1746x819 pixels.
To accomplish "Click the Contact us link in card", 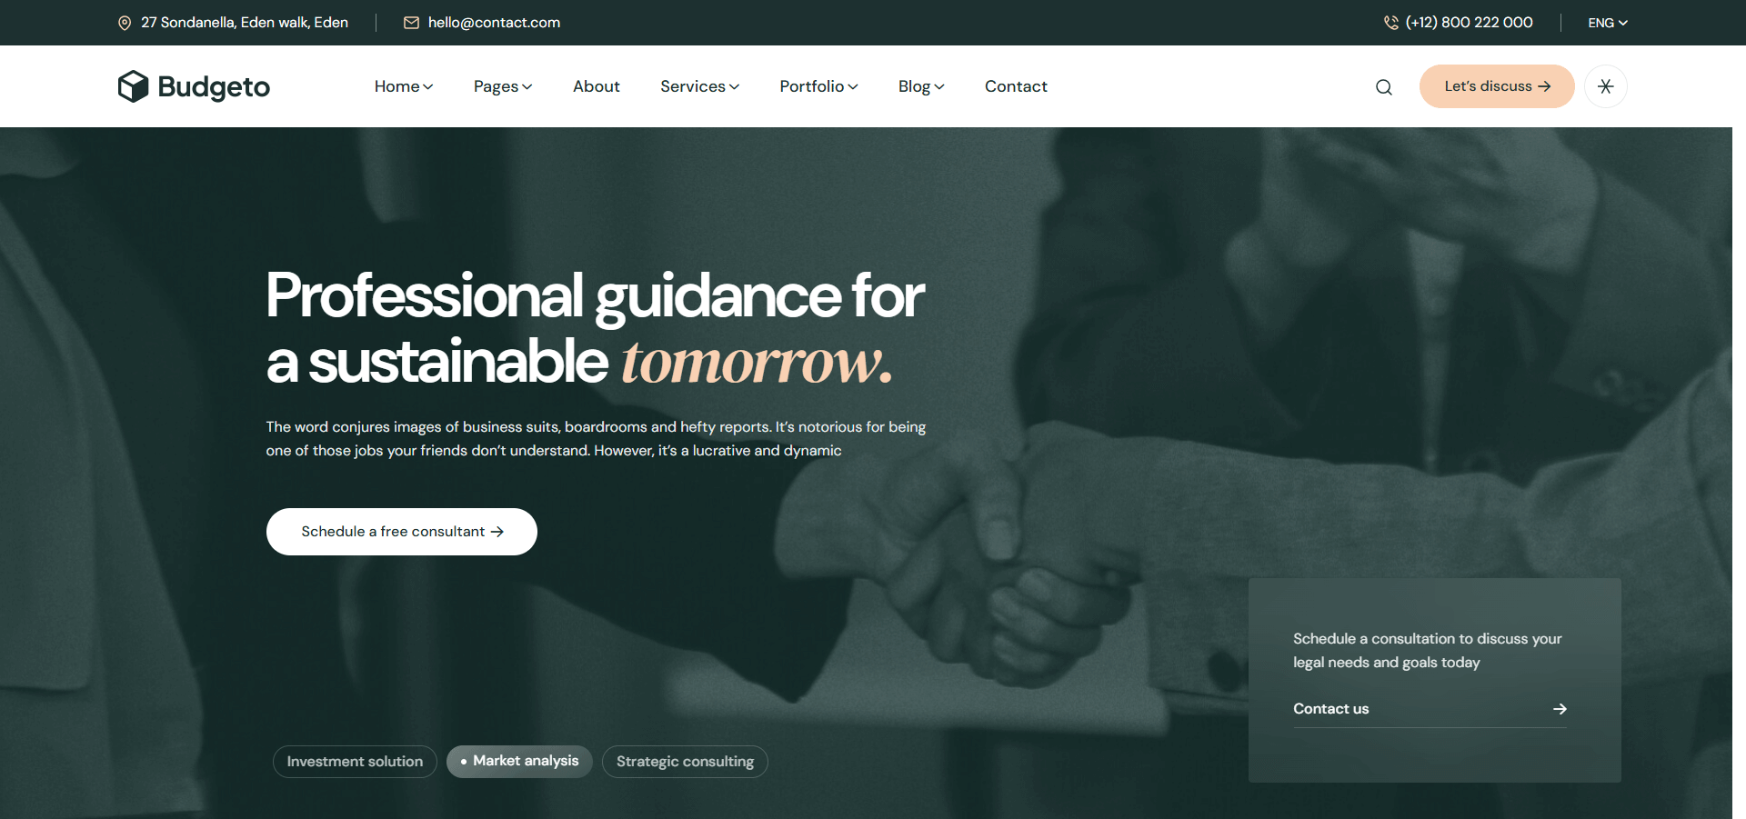I will click(1330, 709).
